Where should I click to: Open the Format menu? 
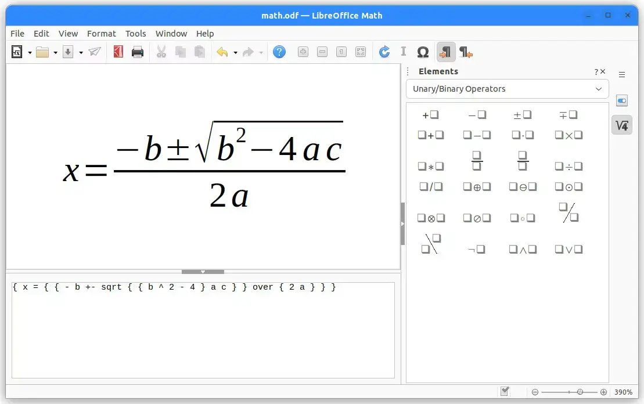[102, 34]
